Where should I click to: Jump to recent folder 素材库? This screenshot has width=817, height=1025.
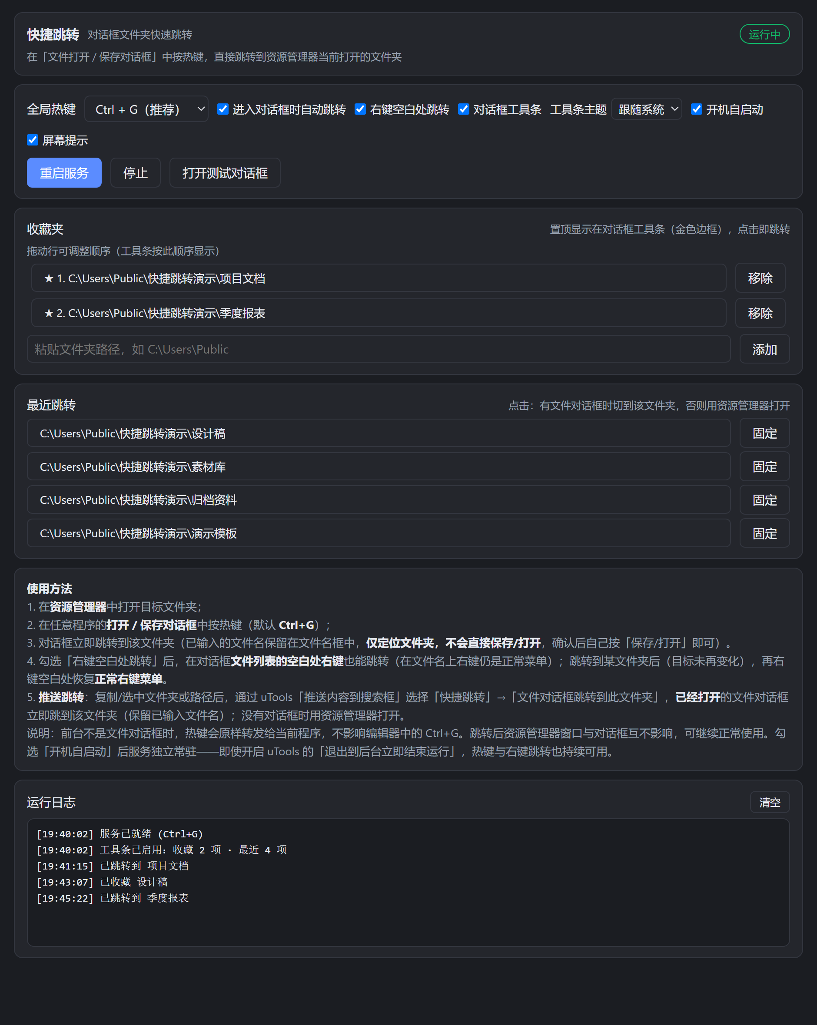(x=379, y=466)
